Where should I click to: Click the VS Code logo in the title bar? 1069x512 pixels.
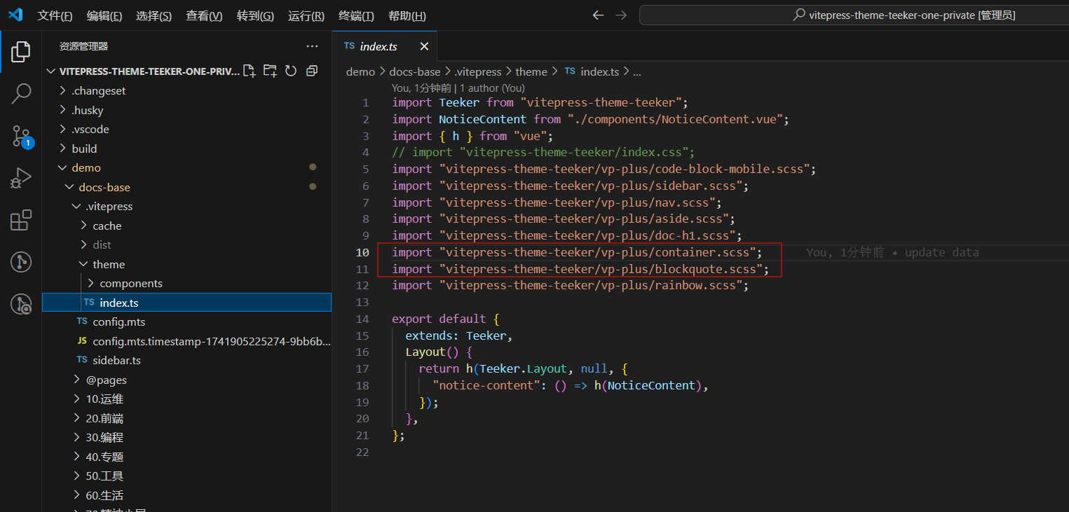tap(15, 15)
